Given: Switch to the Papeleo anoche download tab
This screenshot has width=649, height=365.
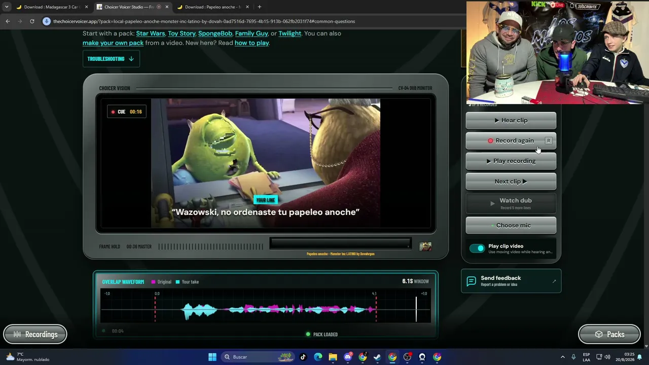Looking at the screenshot, I should 213,7.
